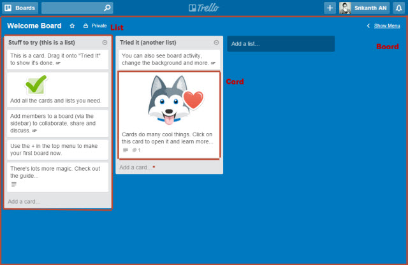Click the Stuff to try list title

pyautogui.click(x=41, y=43)
